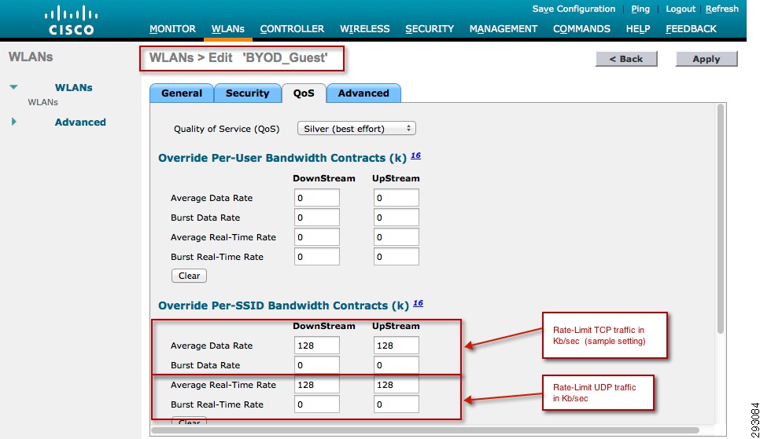Click Per-SSID Average Real-Time Rate UpStream field
The image size is (760, 439).
click(x=396, y=385)
